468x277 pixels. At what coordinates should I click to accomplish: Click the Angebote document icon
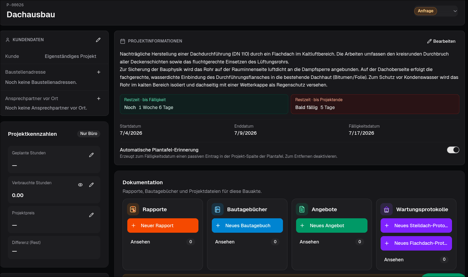pos(302,209)
